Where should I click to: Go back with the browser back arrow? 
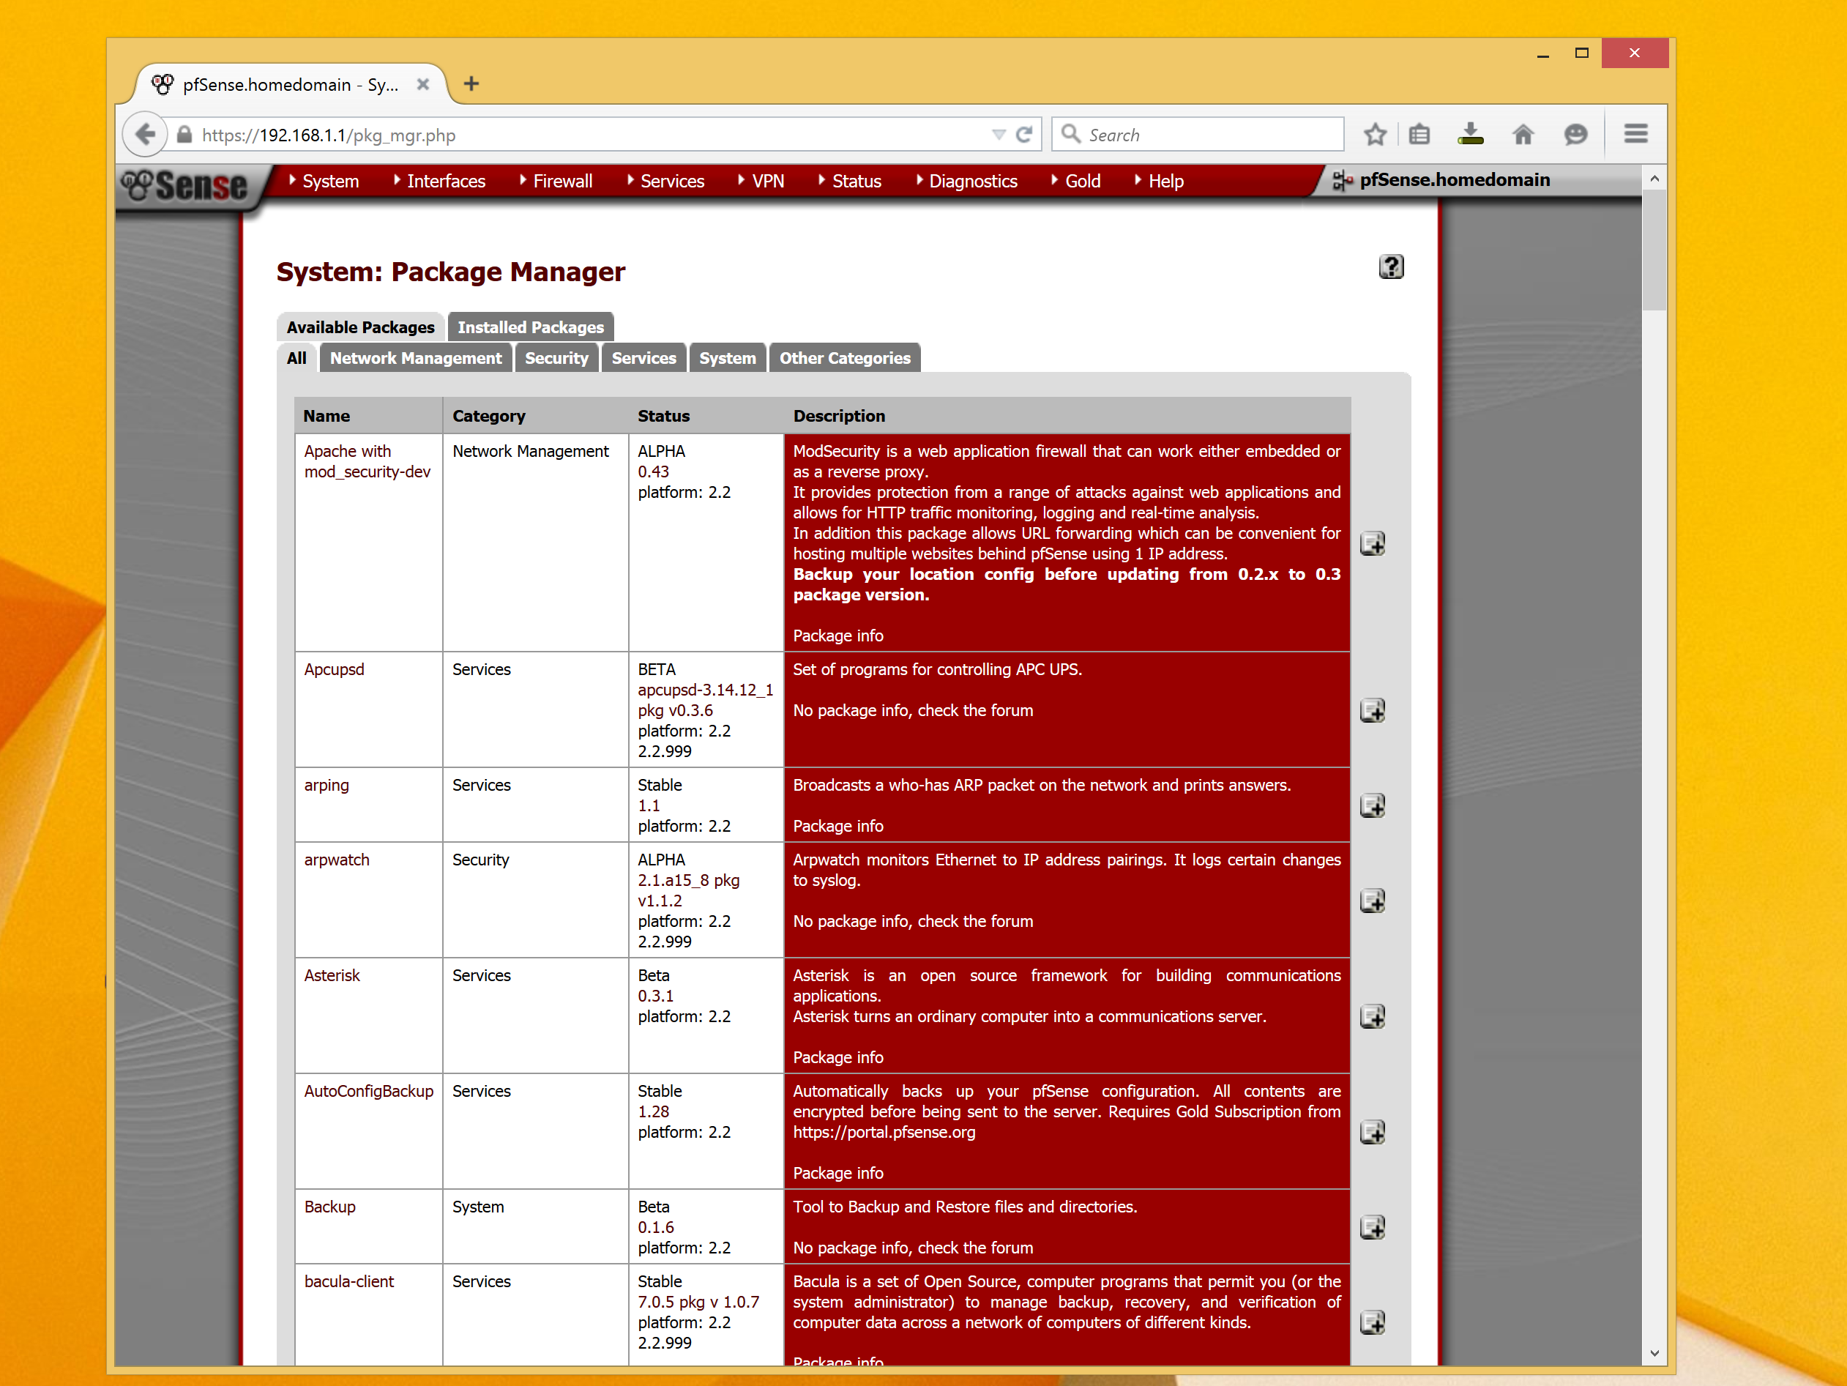pos(145,135)
